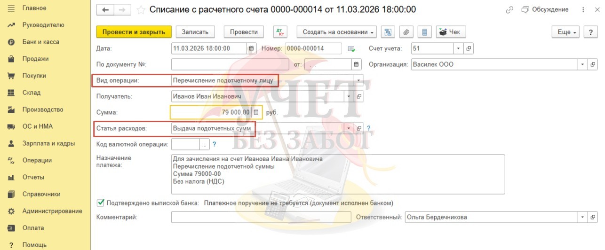Open Создать на основании dropdown
Image resolution: width=605 pixels, height=250 pixels.
pos(336,32)
